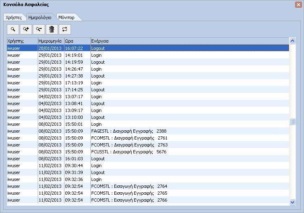The width and height of the screenshot is (304, 213).
Task: Select the Login row at 17:13:19
Action: [148, 83]
